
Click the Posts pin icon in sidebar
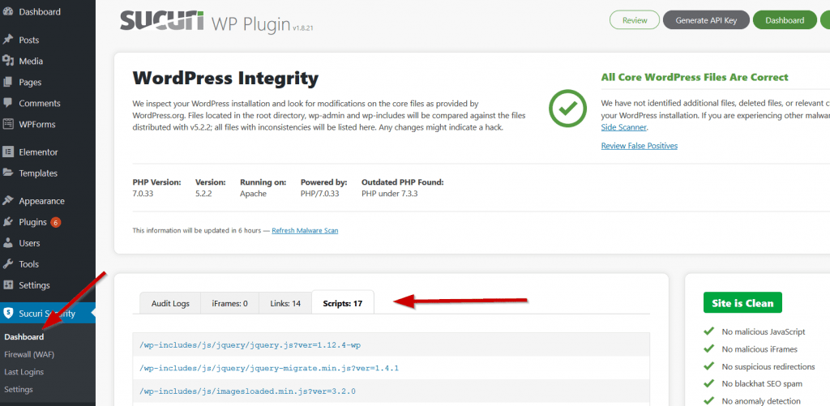8,40
